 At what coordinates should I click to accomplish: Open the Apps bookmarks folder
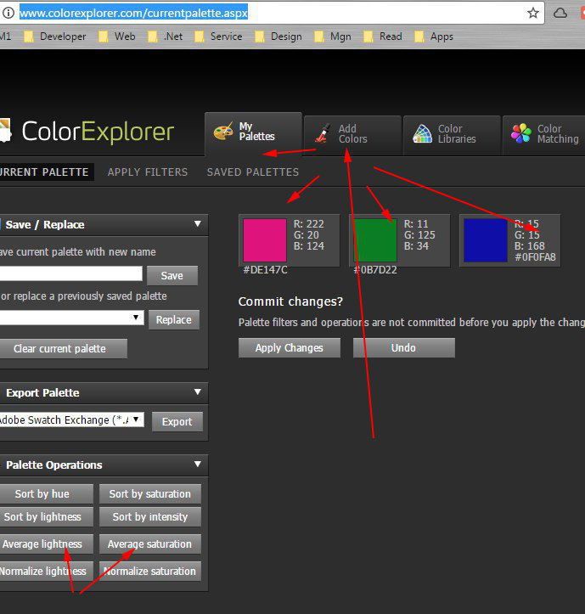(x=434, y=37)
